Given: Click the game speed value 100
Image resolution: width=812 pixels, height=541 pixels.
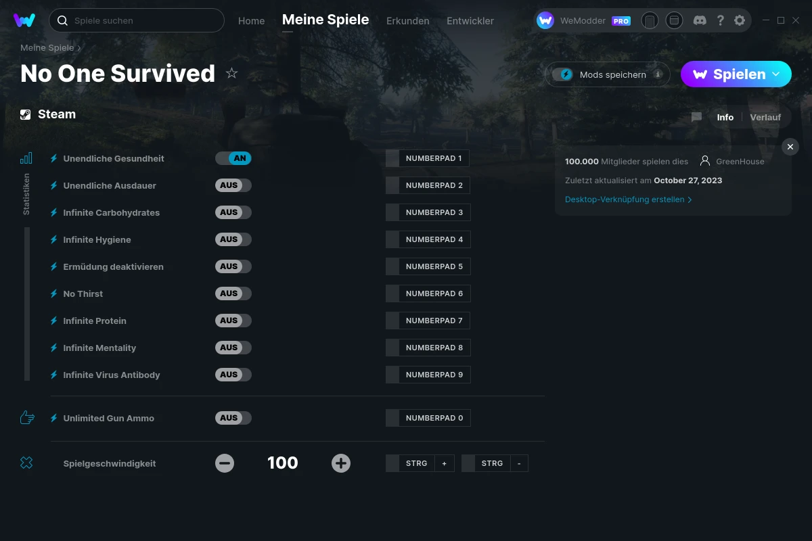Looking at the screenshot, I should click(x=283, y=463).
